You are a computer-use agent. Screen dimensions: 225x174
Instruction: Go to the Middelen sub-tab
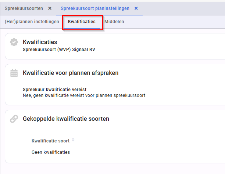114,22
